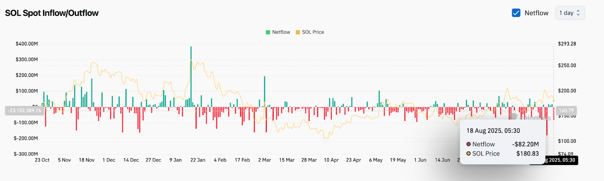Viewport: 604px width, 181px height.
Task: Click the up-down chevron in interval selector
Action: point(578,13)
